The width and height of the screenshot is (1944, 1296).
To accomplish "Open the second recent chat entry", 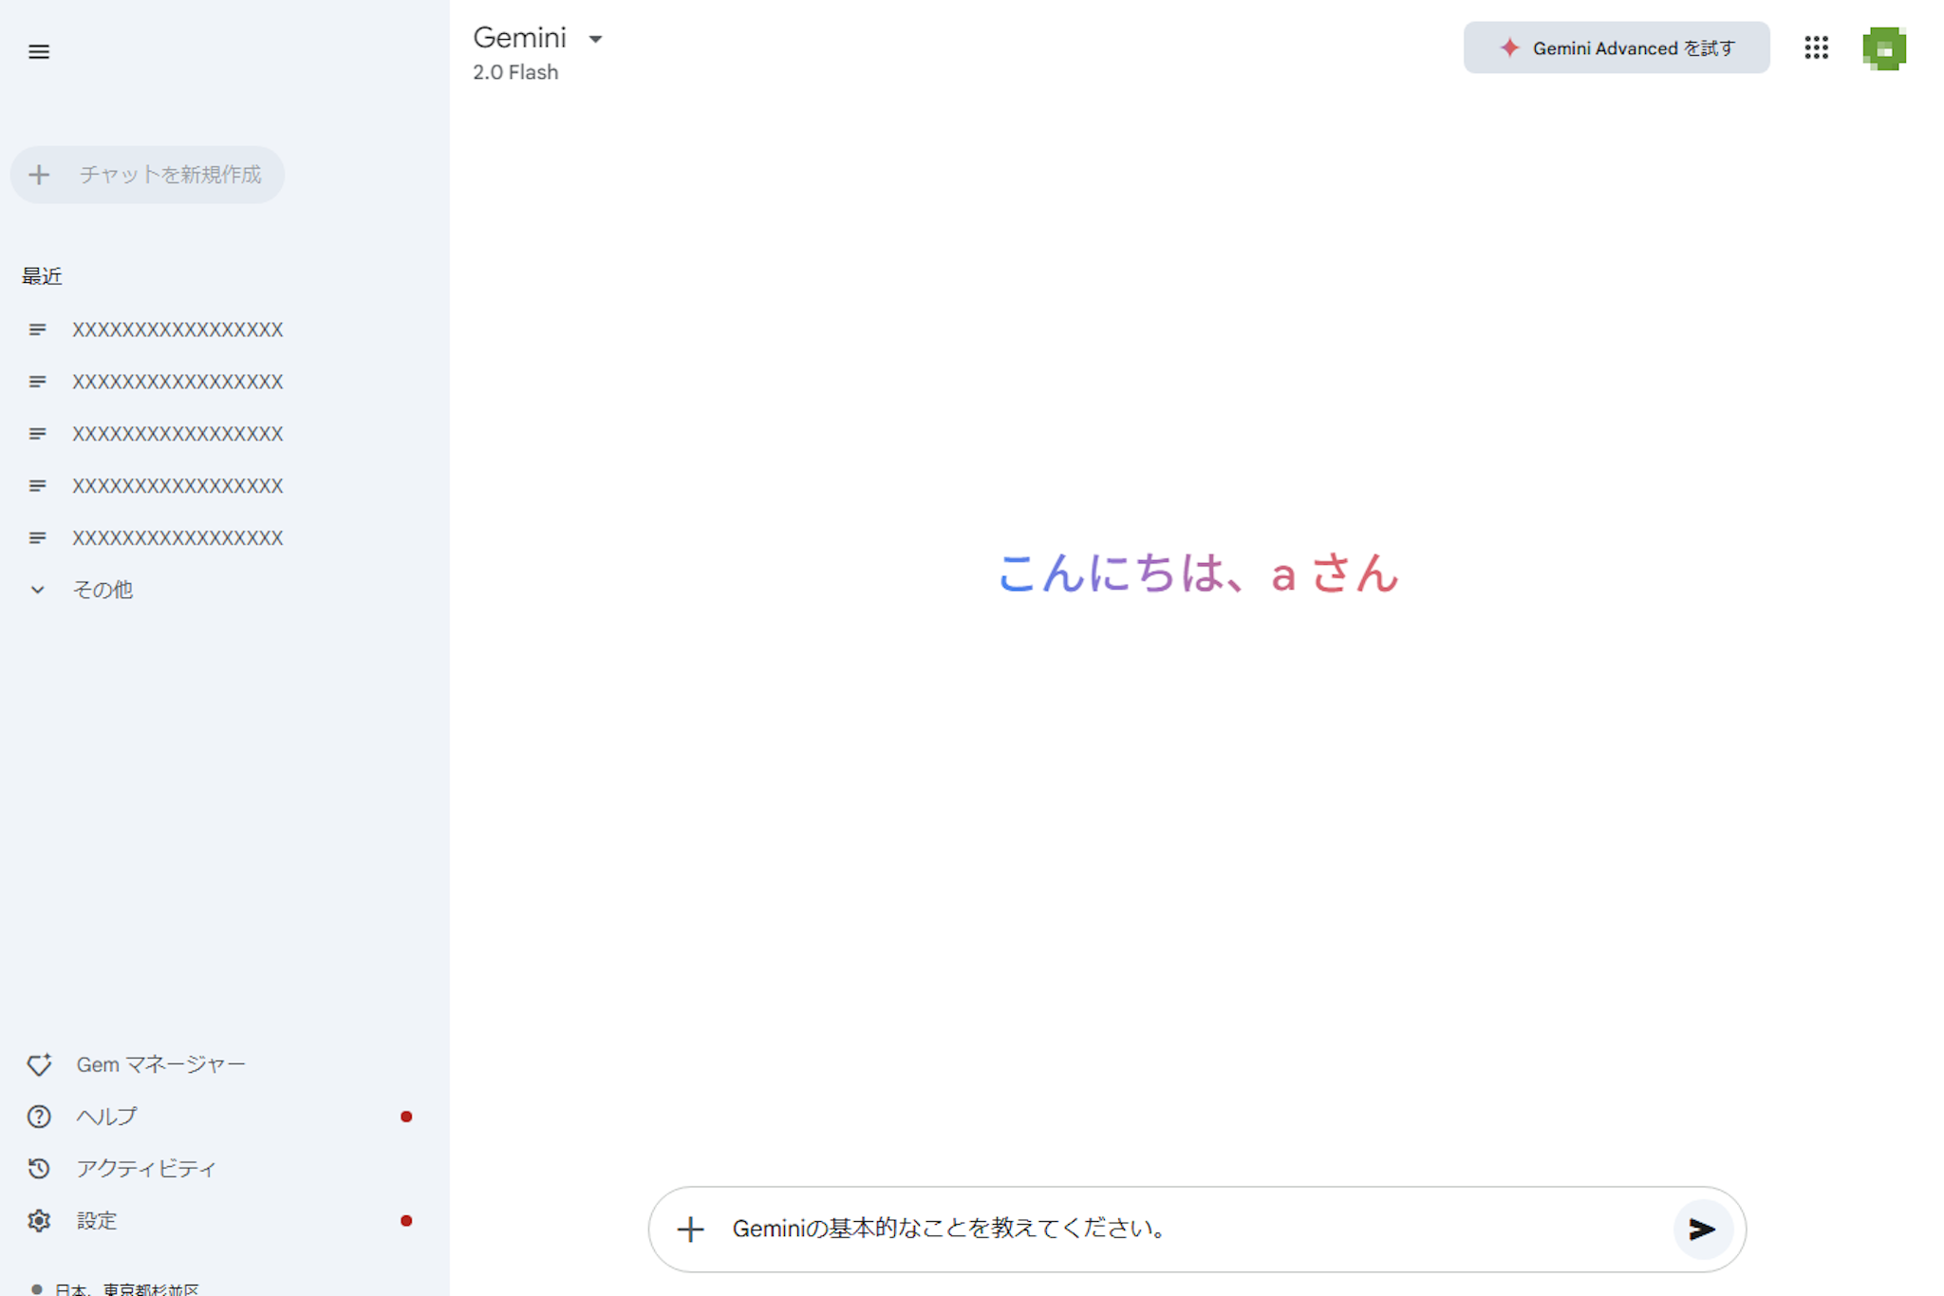I will pos(178,382).
